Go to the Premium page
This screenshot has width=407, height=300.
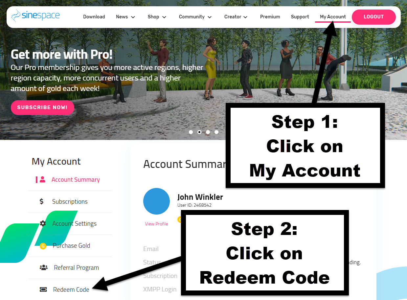click(x=270, y=17)
